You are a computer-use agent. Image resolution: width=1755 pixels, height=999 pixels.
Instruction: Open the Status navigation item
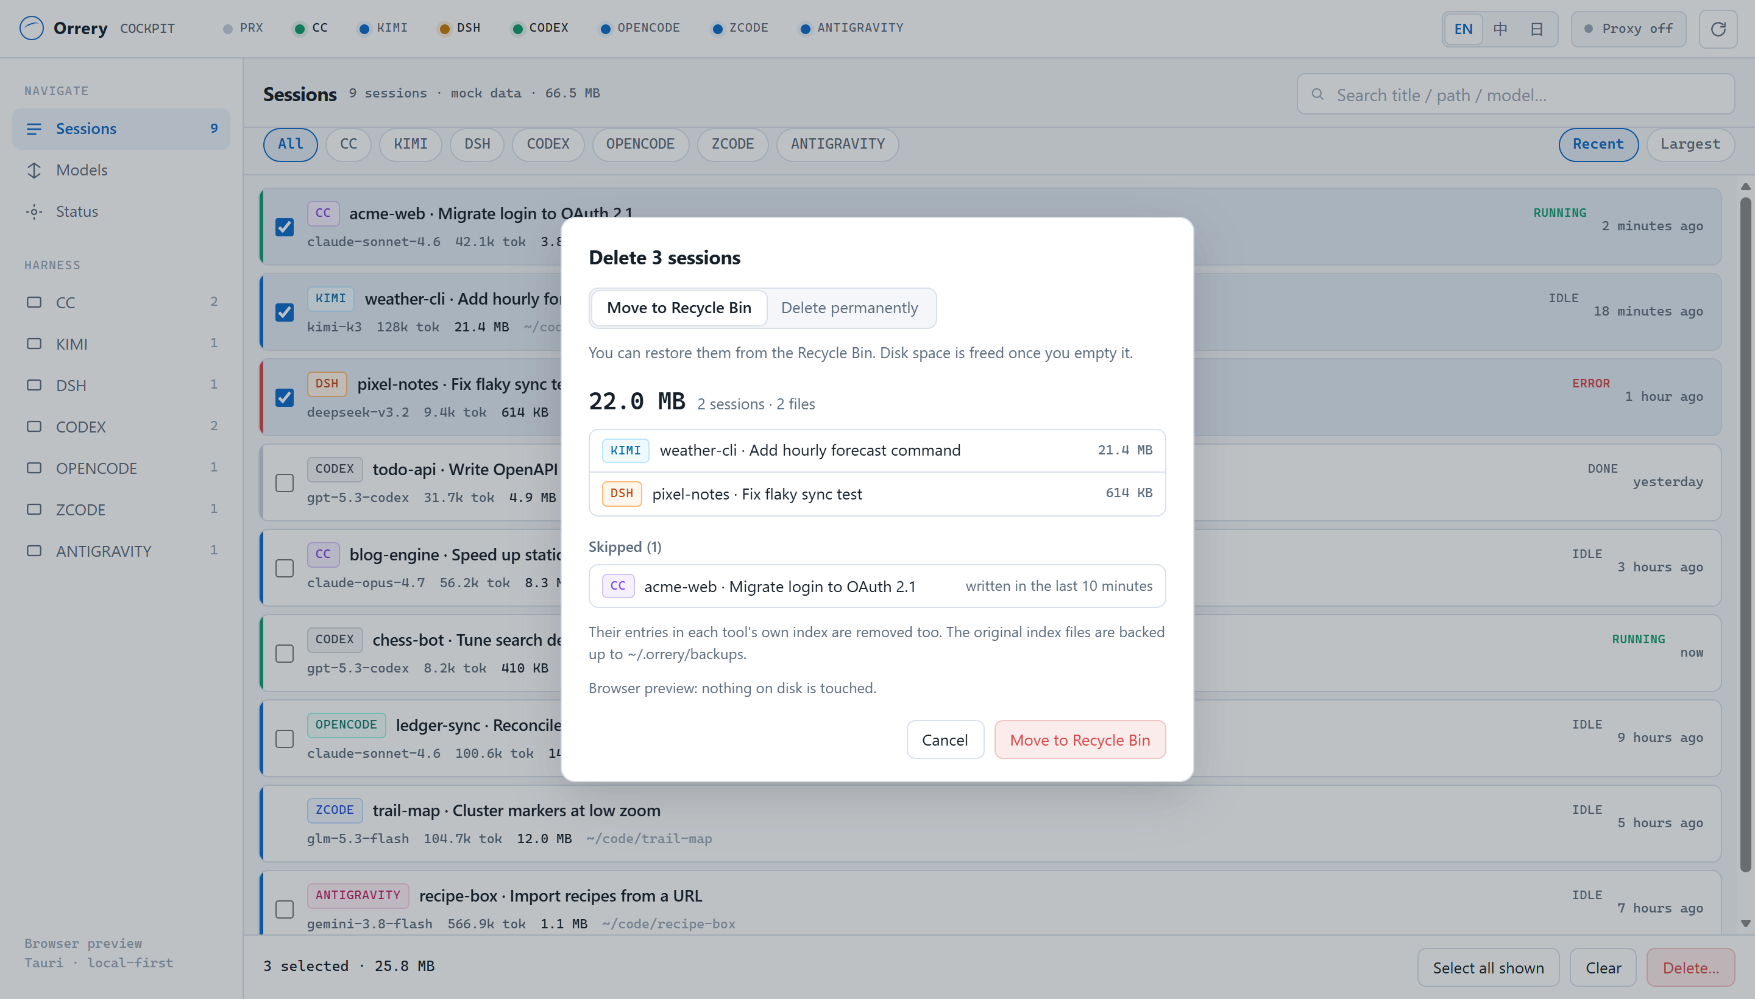121,212
